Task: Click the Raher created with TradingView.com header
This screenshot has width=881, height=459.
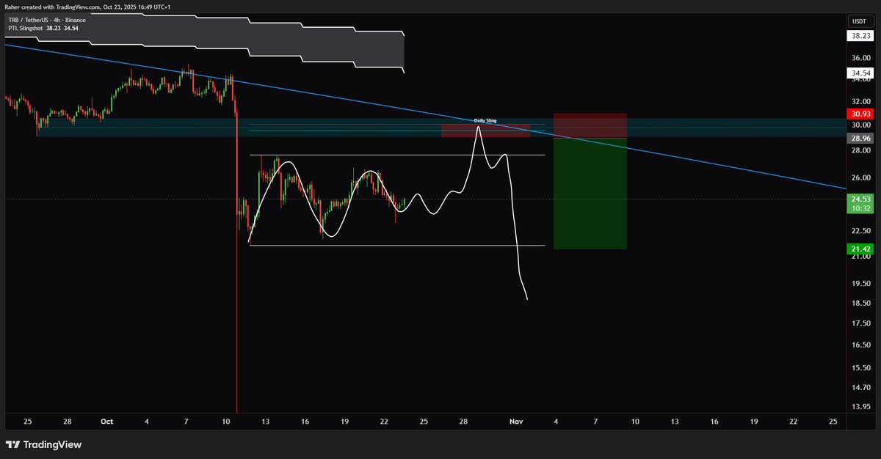Action: [x=86, y=7]
